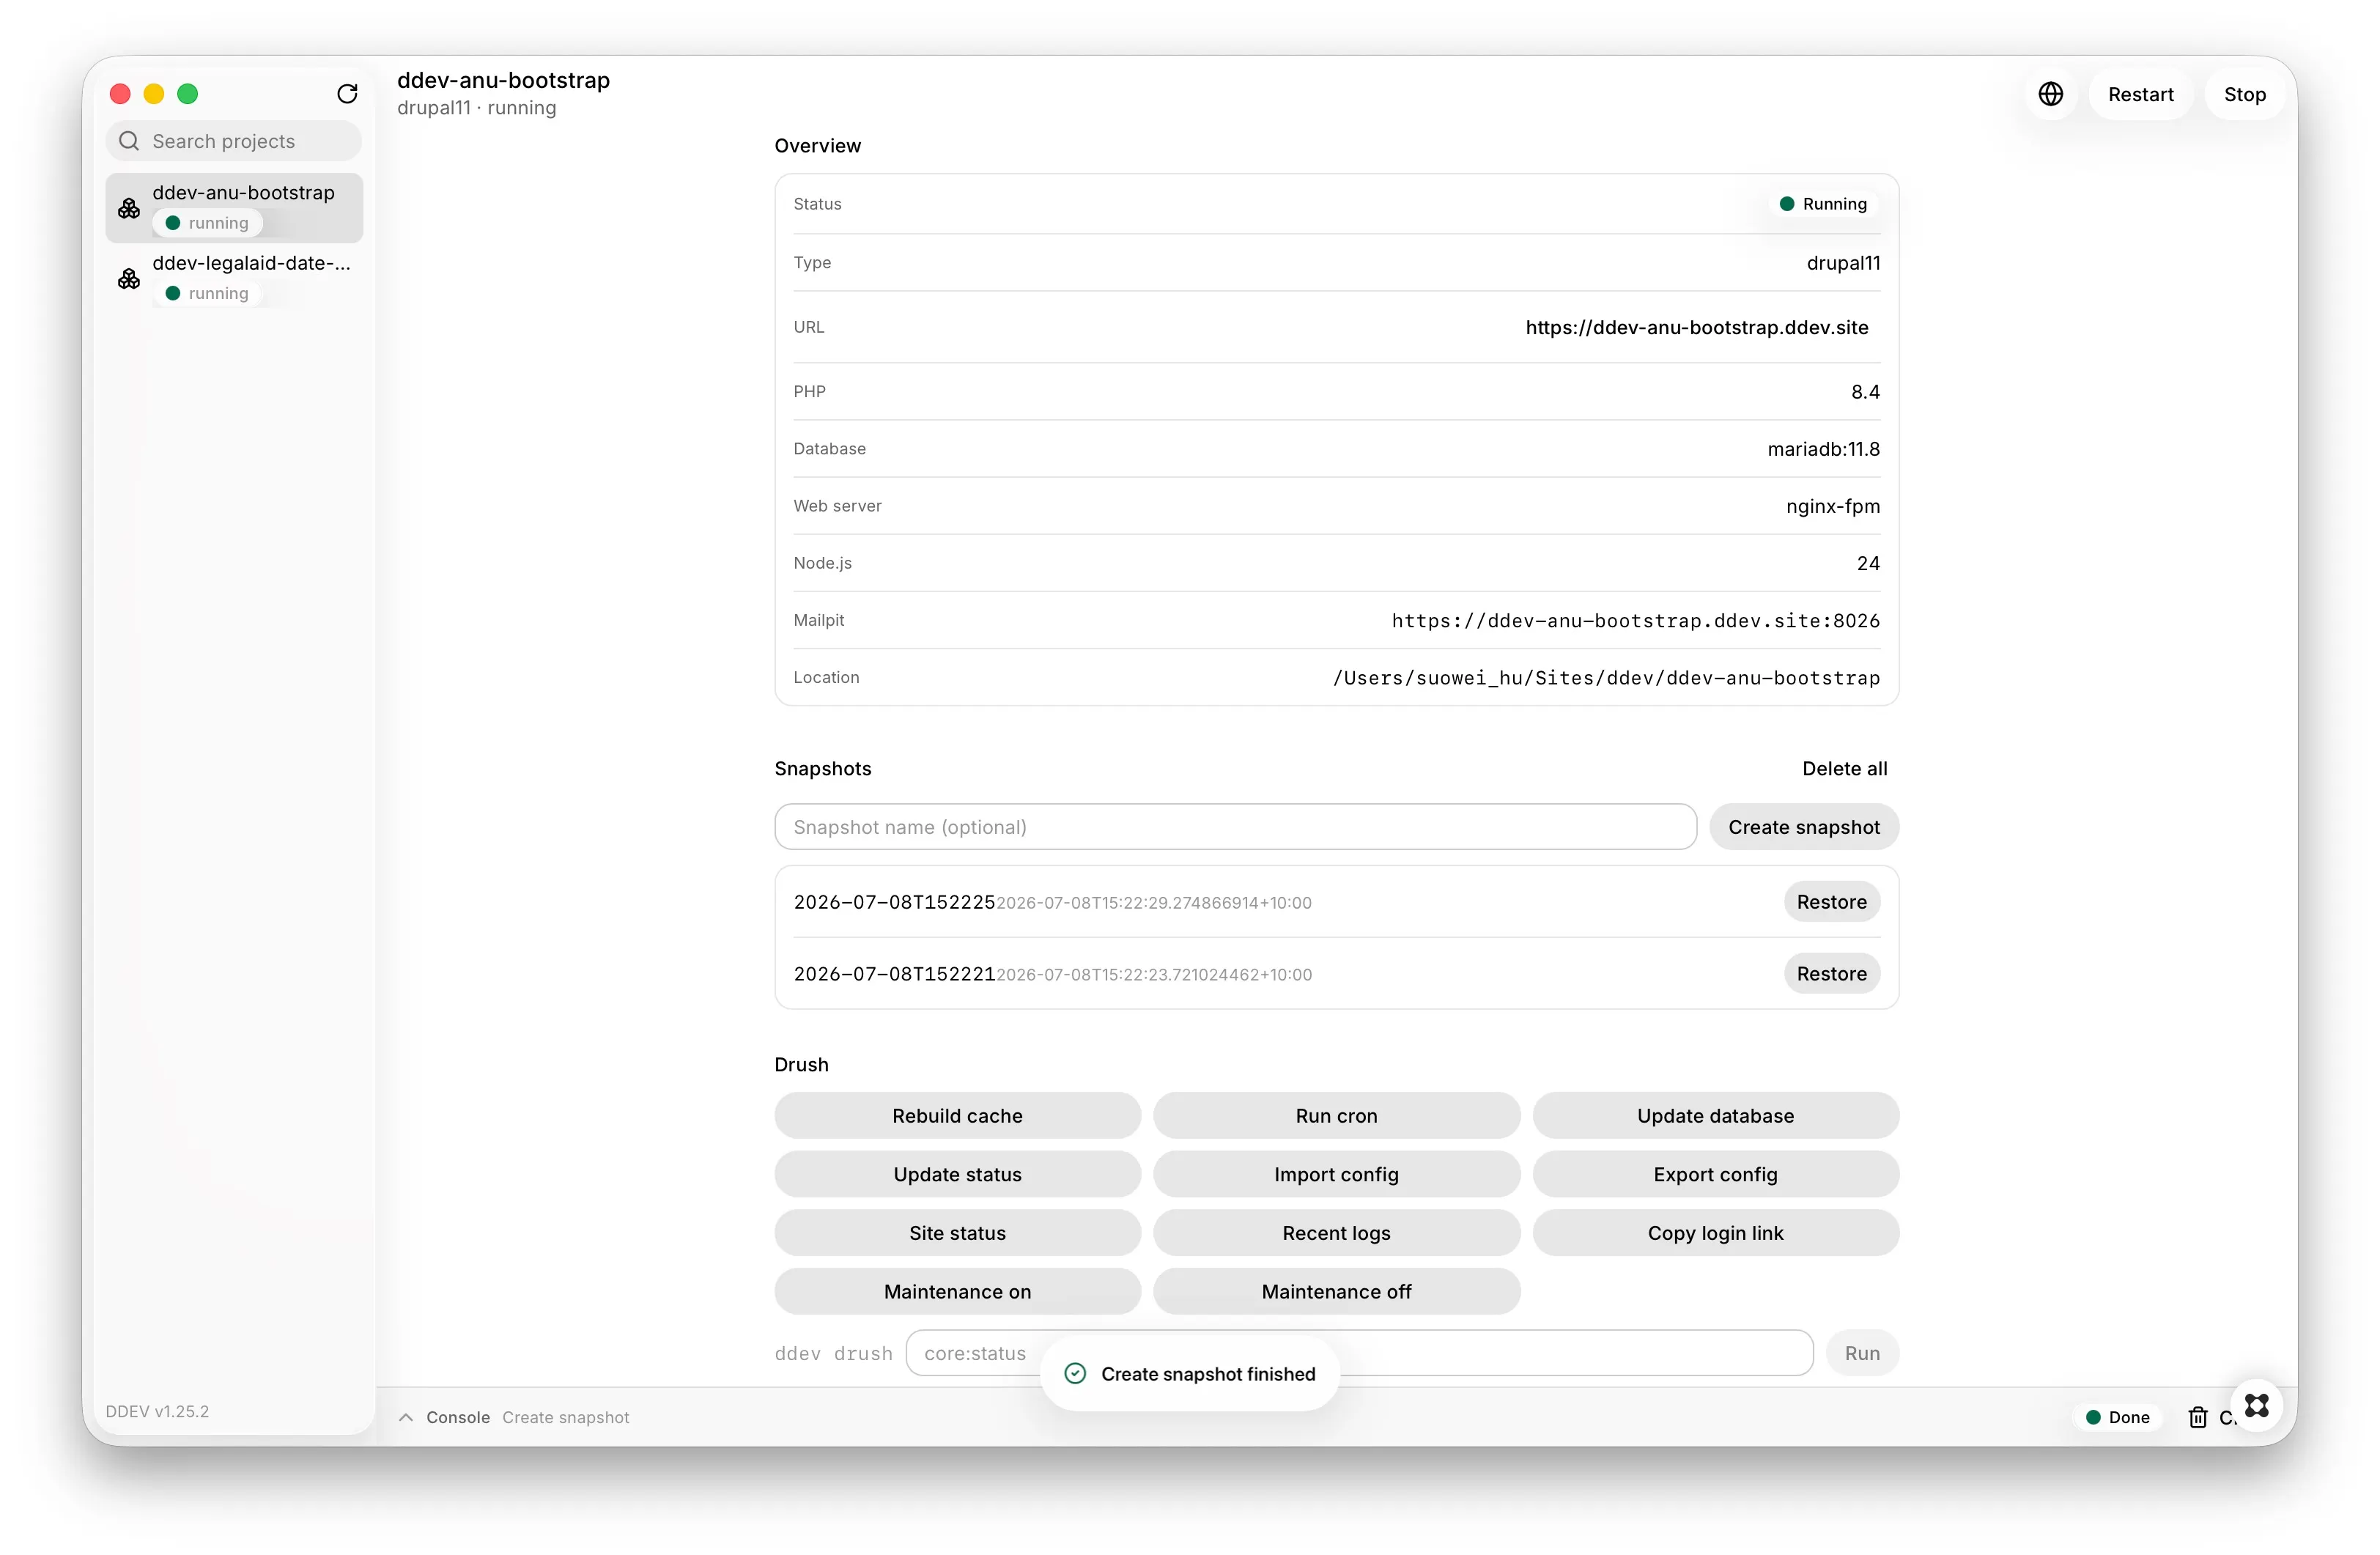2380x1555 pixels.
Task: Click the mariadb:11.8 database value
Action: coord(1823,449)
